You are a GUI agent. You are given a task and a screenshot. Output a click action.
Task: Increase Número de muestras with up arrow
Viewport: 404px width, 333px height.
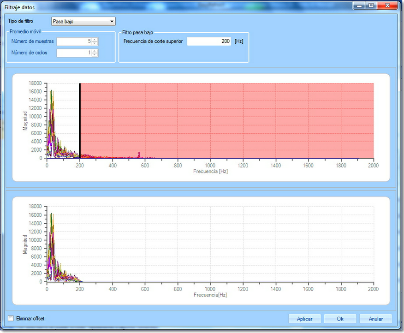[x=95, y=40]
